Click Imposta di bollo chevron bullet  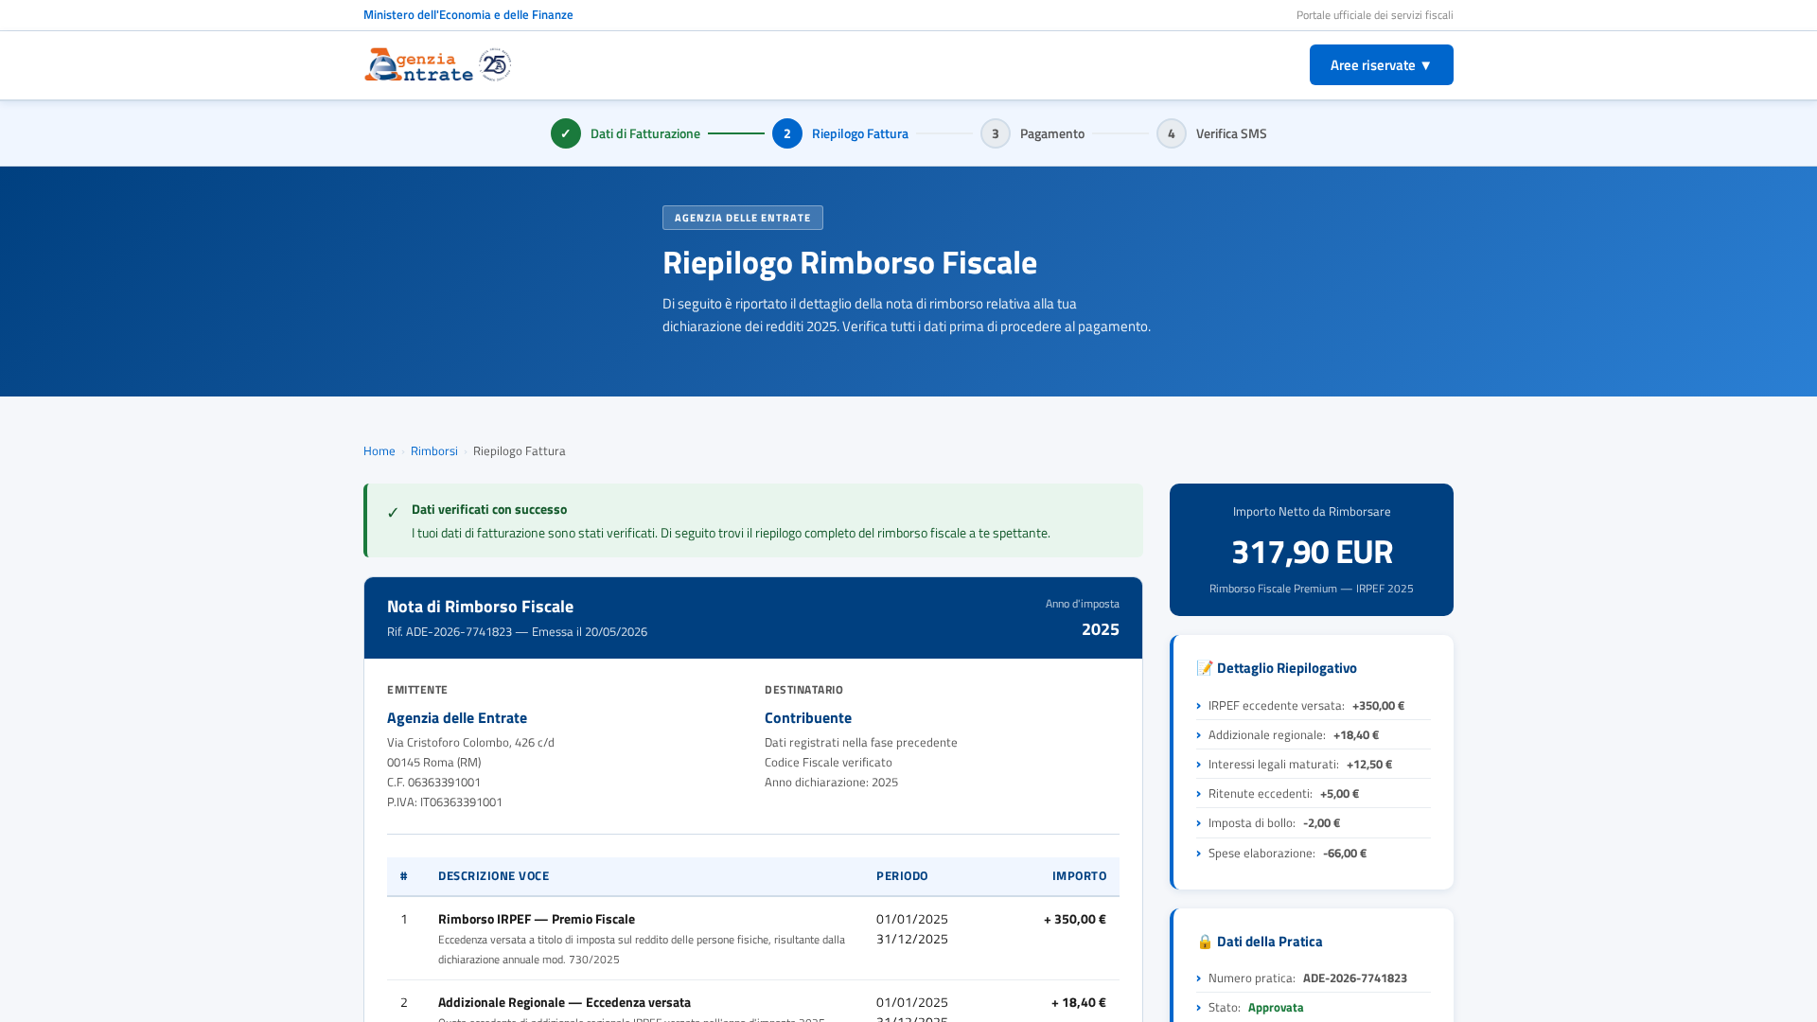pos(1199,823)
